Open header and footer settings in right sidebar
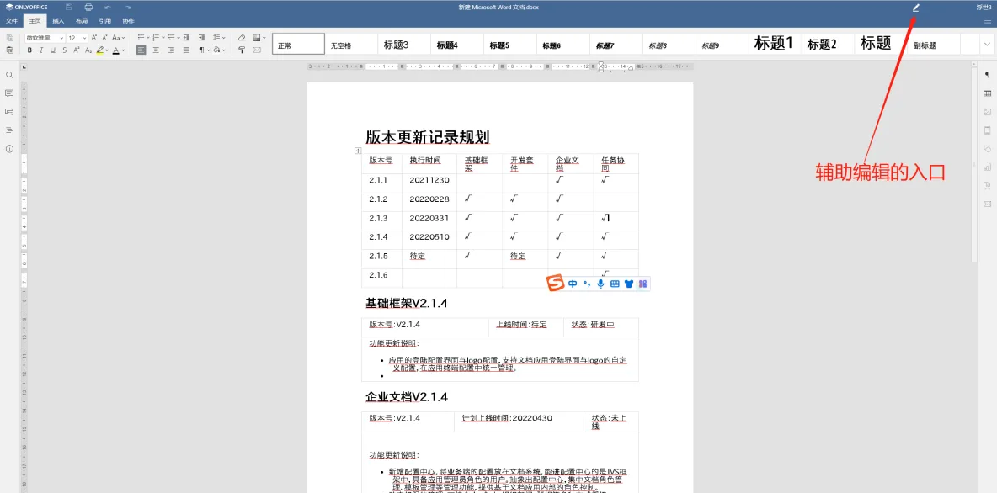 pyautogui.click(x=988, y=130)
